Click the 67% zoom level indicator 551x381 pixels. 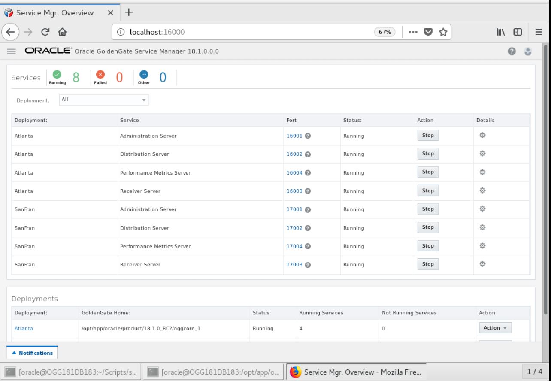pyautogui.click(x=384, y=32)
